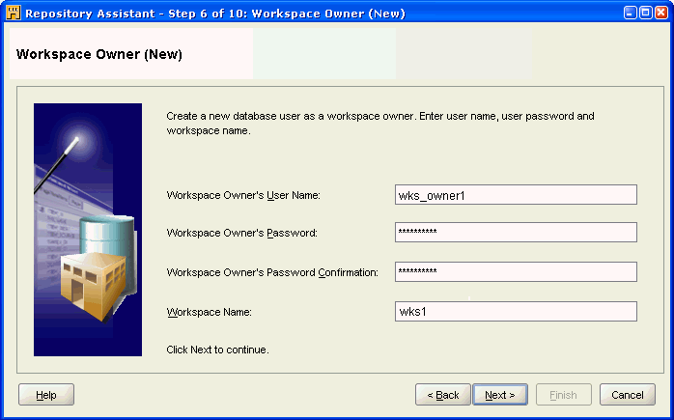674x420 pixels.
Task: Minimize the Repository Assistant window
Action: [x=630, y=14]
